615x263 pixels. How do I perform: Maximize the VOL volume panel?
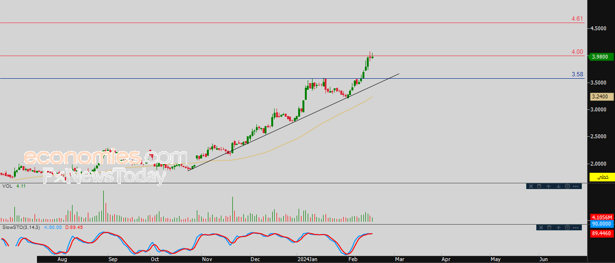(539, 186)
